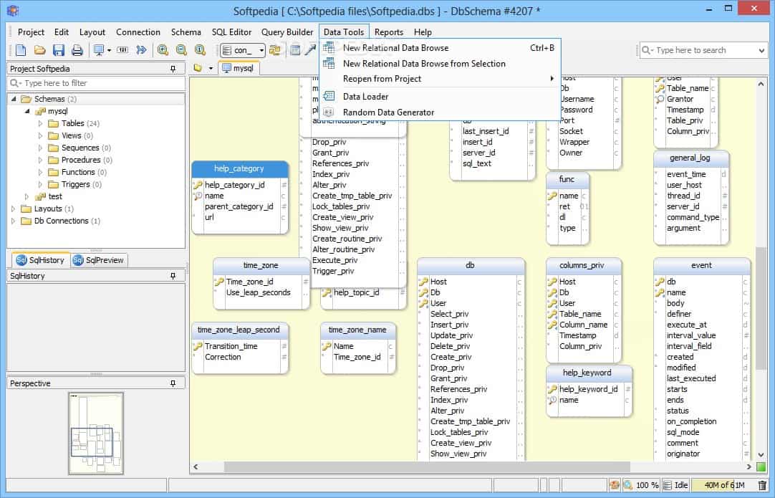Select 'parent_category_id' column in help_category

(239, 206)
